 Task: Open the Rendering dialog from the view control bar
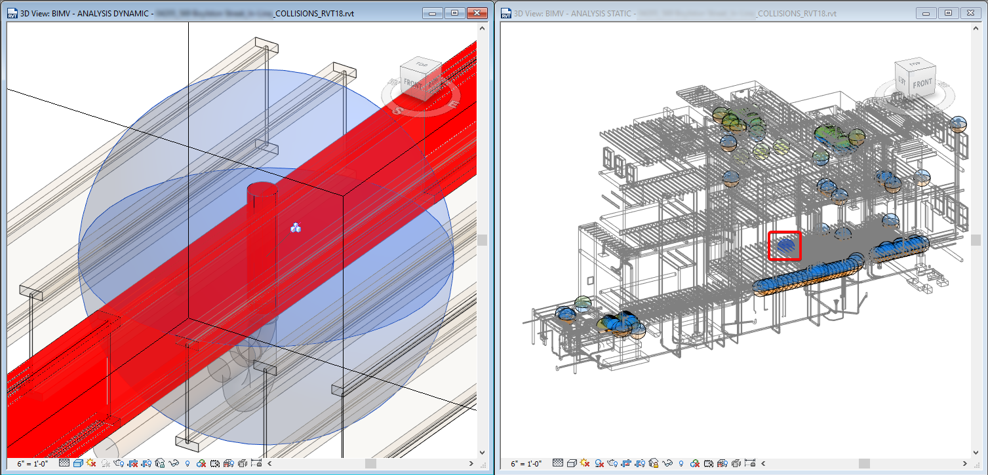[x=118, y=463]
